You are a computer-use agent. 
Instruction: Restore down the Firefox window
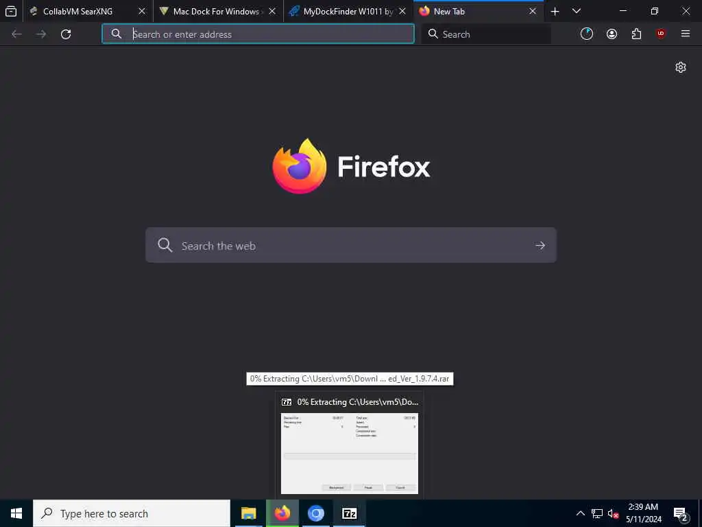coord(655,11)
